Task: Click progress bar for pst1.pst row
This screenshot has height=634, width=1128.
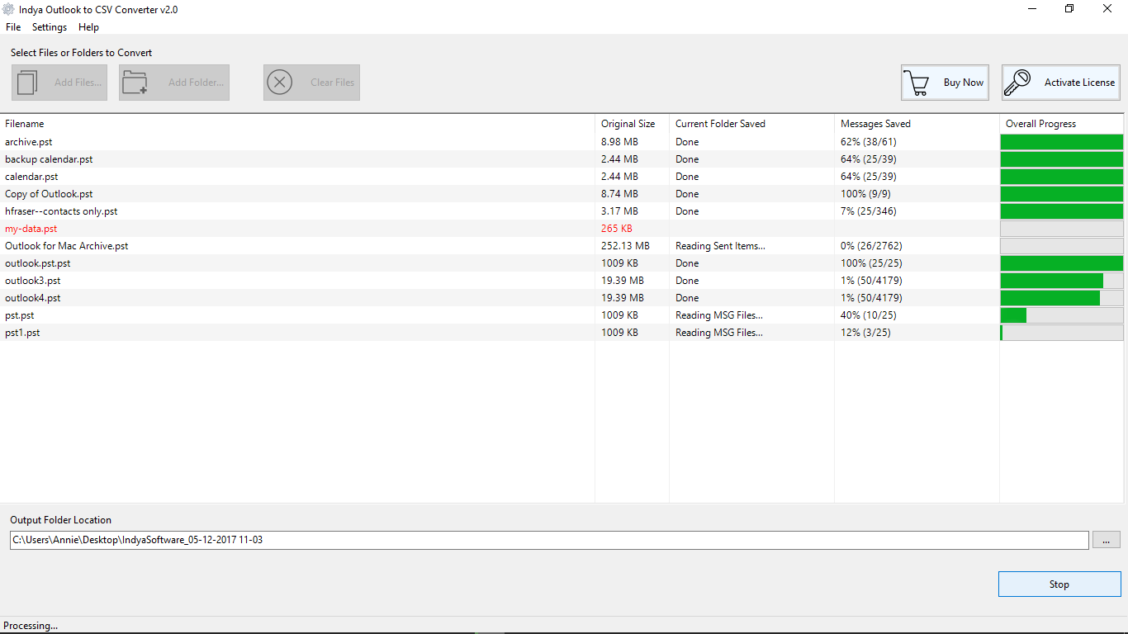Action: coord(1062,333)
